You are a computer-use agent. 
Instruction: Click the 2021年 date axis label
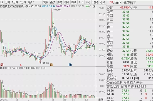click(x=4, y=100)
